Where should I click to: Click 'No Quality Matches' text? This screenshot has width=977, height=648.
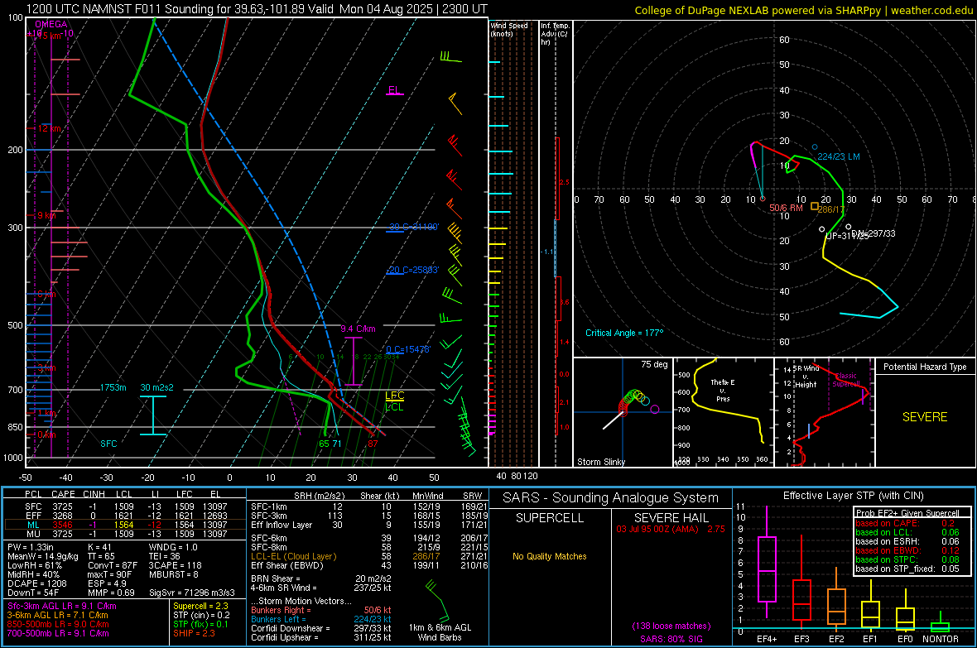click(550, 556)
